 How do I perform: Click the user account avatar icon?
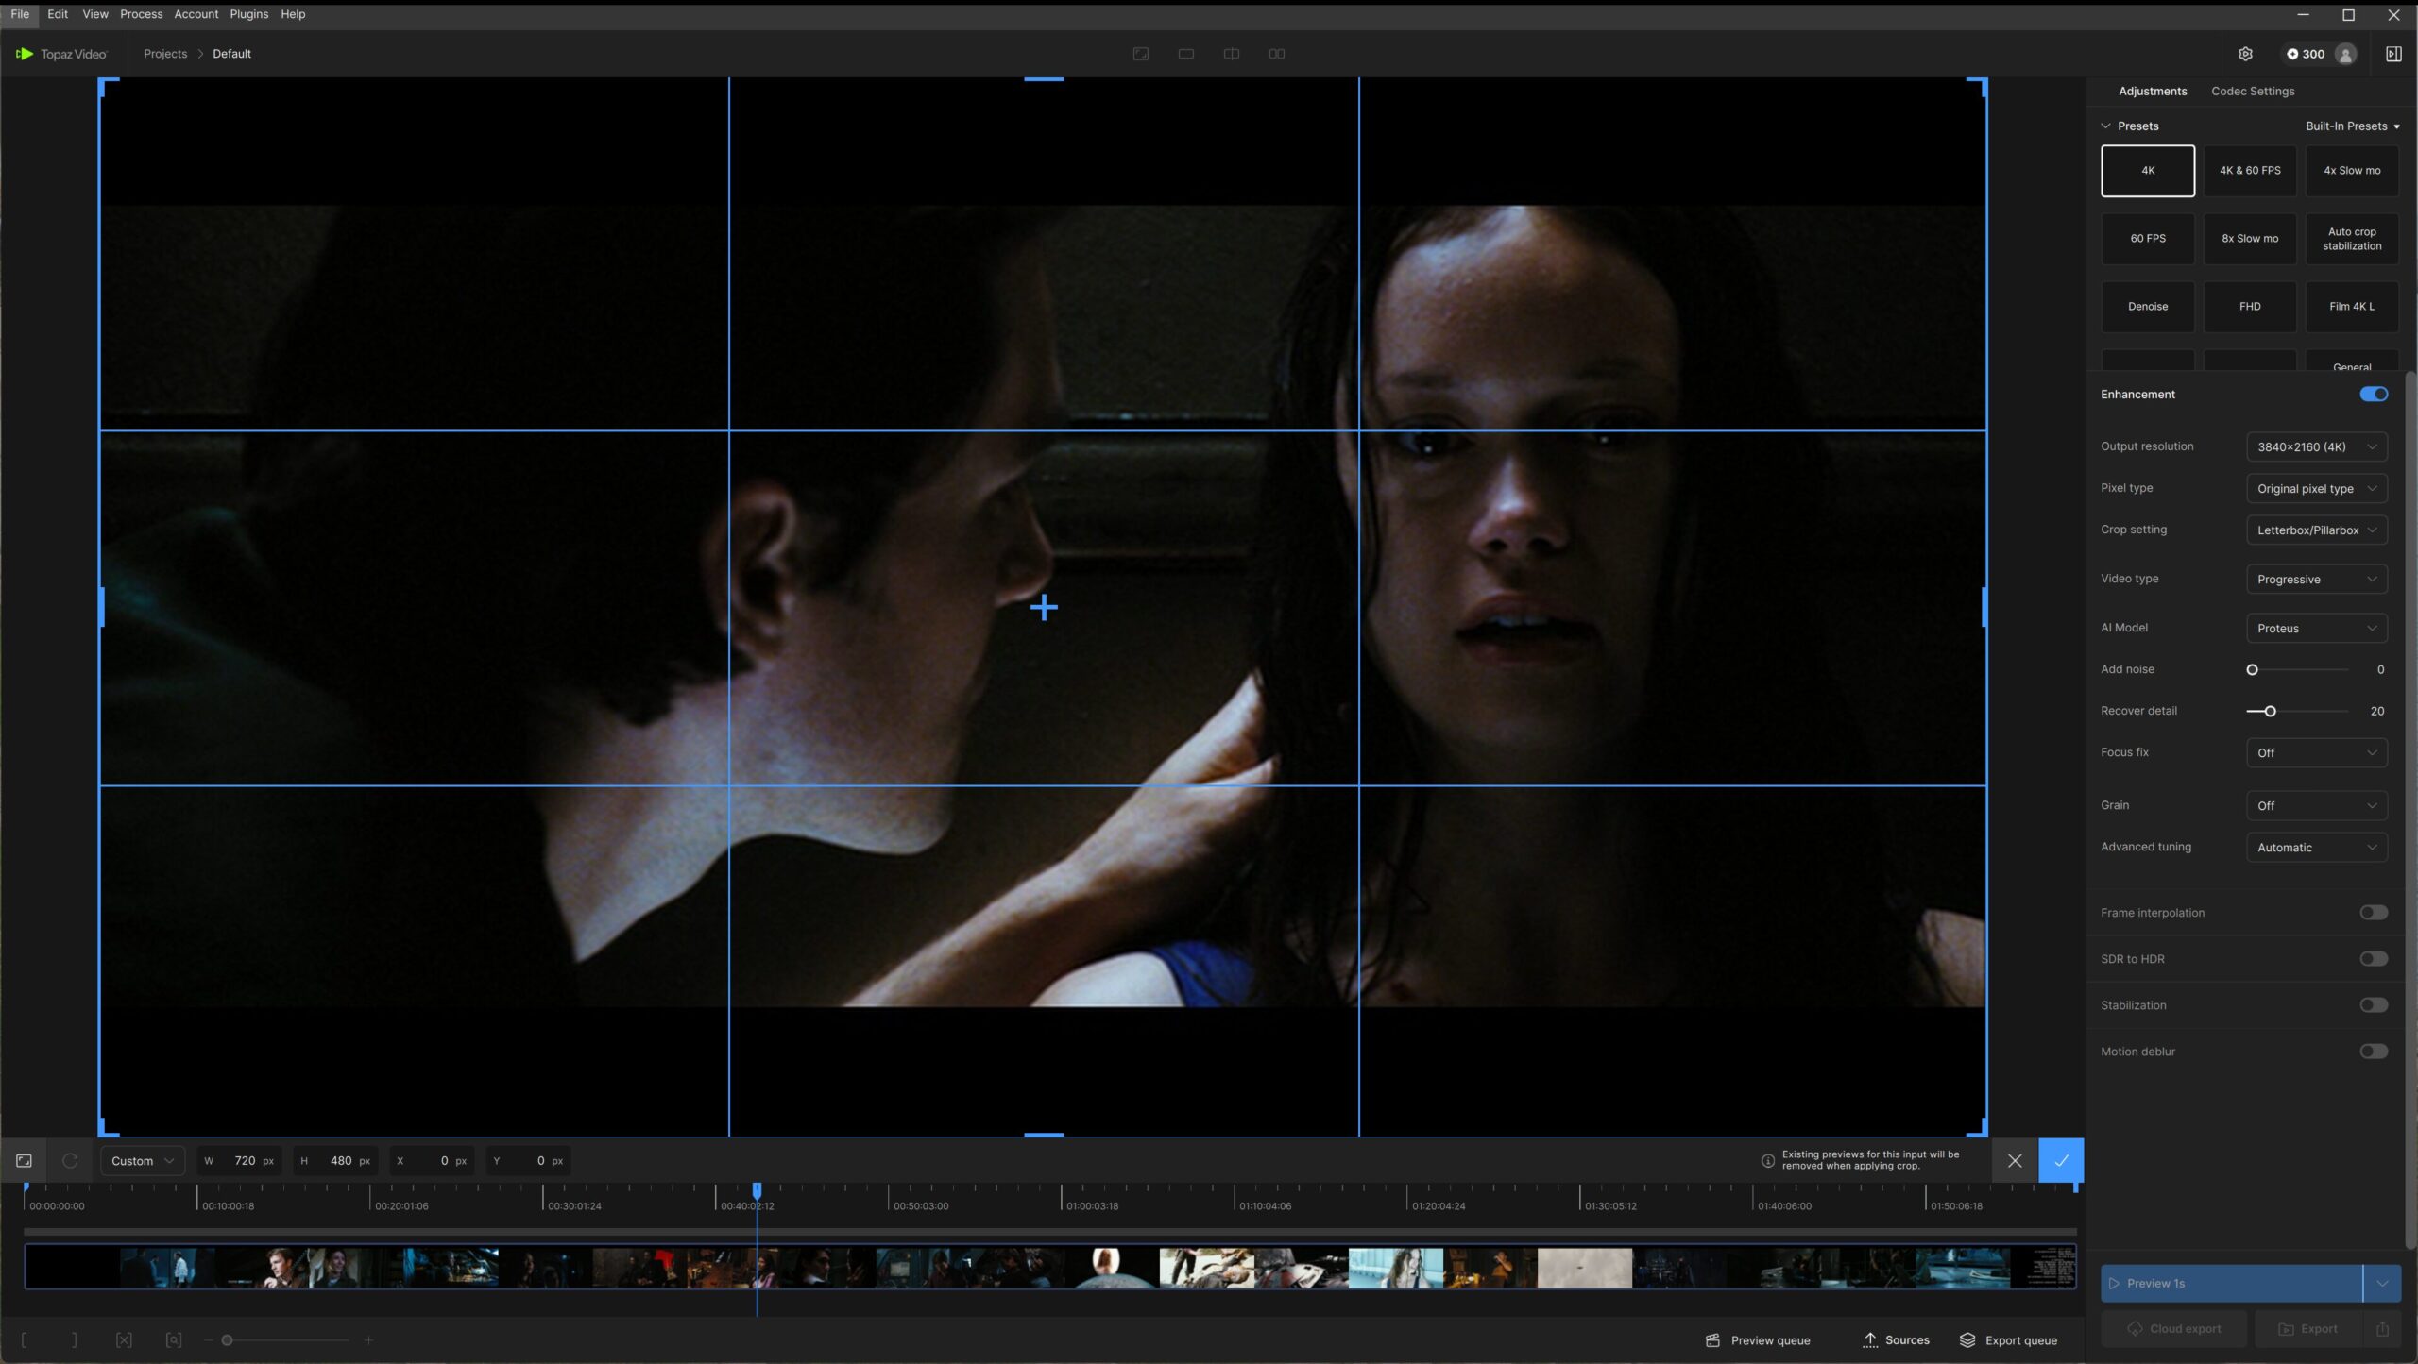click(2345, 54)
